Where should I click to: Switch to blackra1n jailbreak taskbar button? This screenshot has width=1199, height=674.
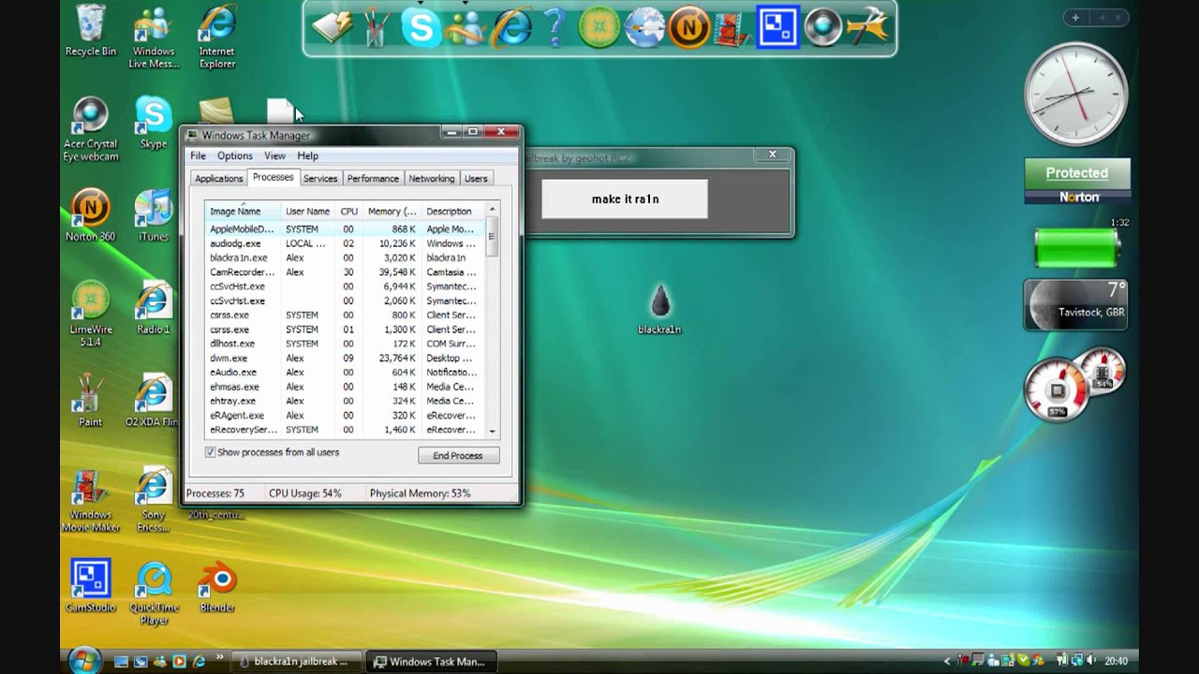click(295, 661)
